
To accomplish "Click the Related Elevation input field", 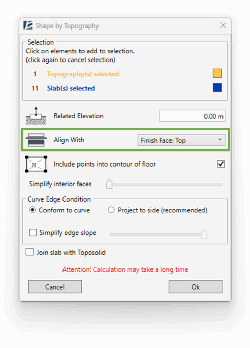I will [x=192, y=116].
